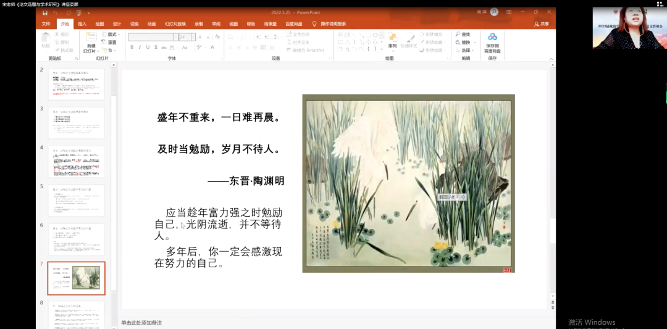667x329 pixels.
Task: Click the Font Color (A) button
Action: click(x=212, y=47)
